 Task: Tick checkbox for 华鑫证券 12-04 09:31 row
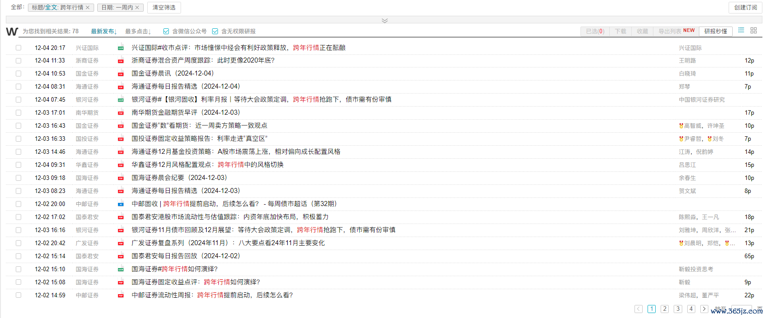[18, 165]
